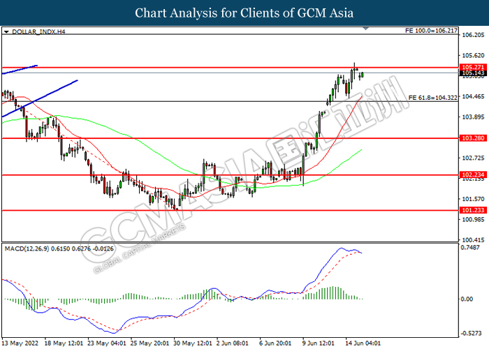Viewport: 489px width, 349px height.
Task: Select the DOLLAR_INDX,H4 symbol label
Action: coord(38,32)
